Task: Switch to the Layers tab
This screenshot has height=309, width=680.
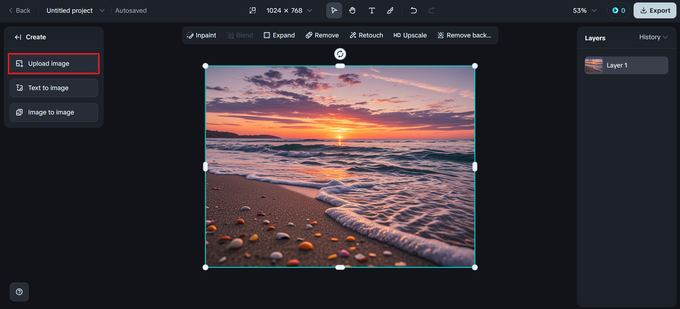Action: pyautogui.click(x=595, y=38)
